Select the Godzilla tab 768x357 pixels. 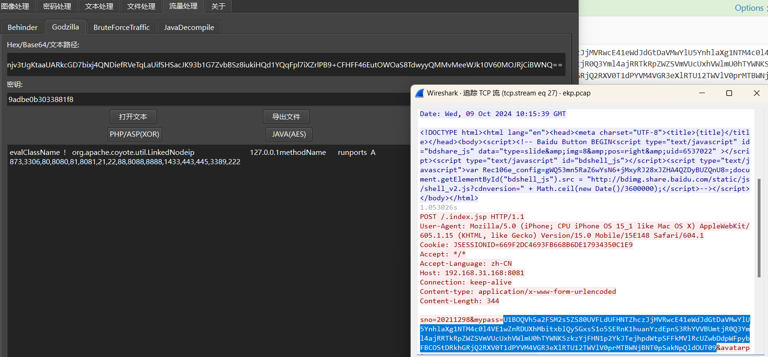65,27
